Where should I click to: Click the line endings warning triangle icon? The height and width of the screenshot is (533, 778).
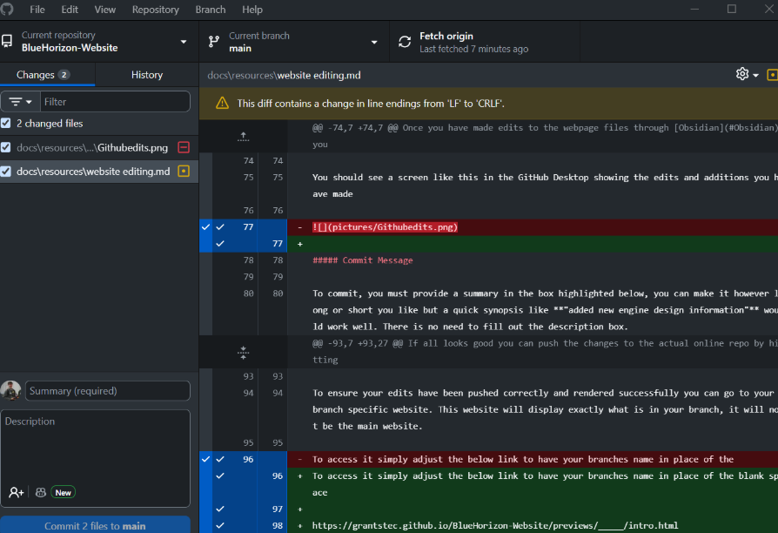pos(222,104)
